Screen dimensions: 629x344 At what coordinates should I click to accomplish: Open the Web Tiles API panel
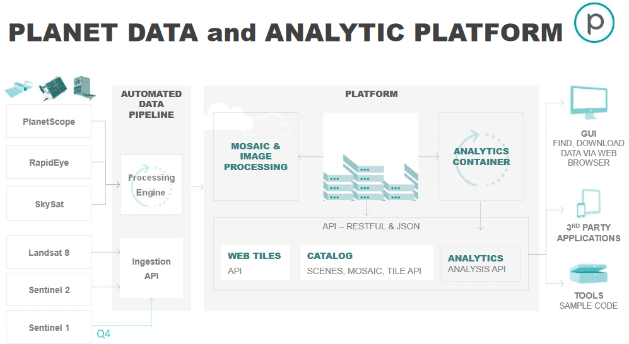(256, 263)
